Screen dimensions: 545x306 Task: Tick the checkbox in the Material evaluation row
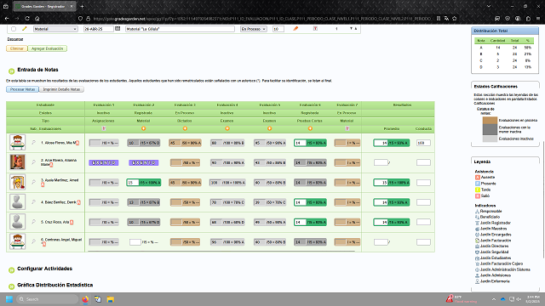click(14, 29)
